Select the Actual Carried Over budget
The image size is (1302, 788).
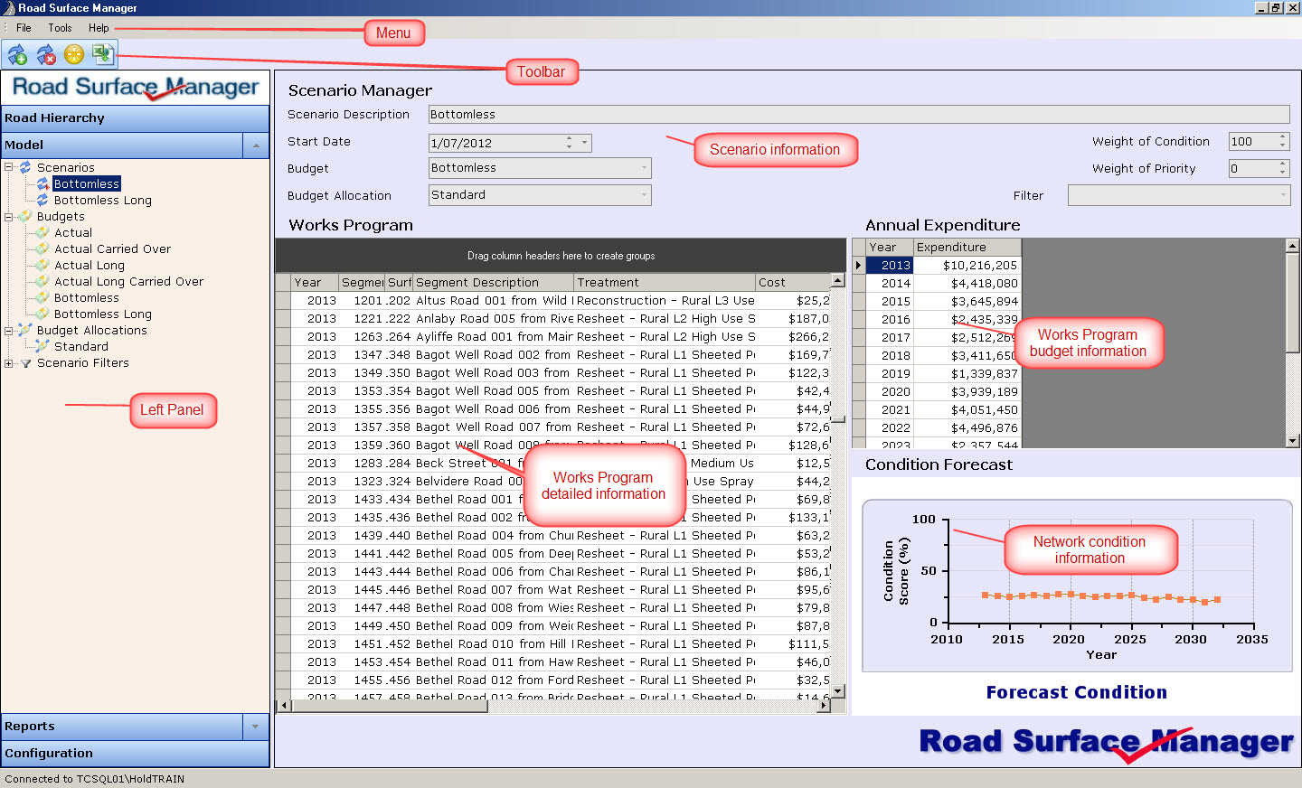112,249
